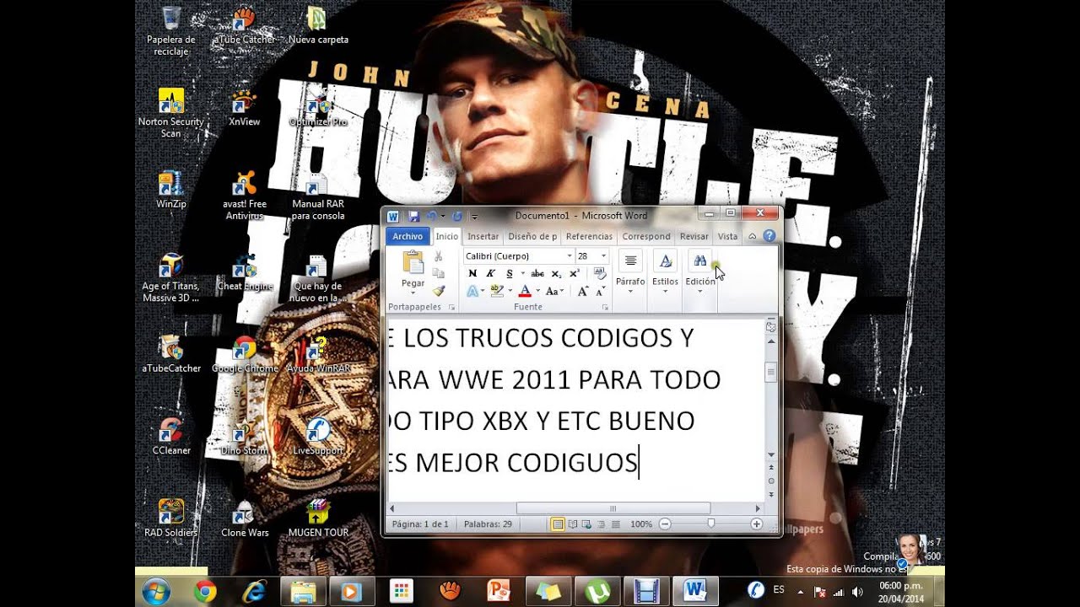This screenshot has width=1080, height=607.
Task: Open the Change case Aa dropdown
Action: point(553,292)
